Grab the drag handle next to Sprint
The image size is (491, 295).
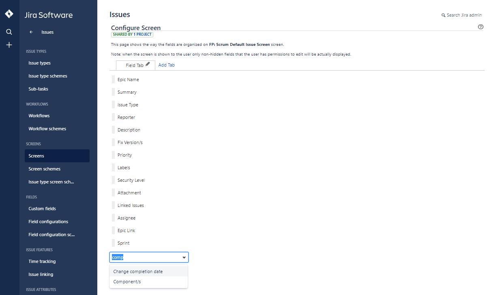pos(114,243)
